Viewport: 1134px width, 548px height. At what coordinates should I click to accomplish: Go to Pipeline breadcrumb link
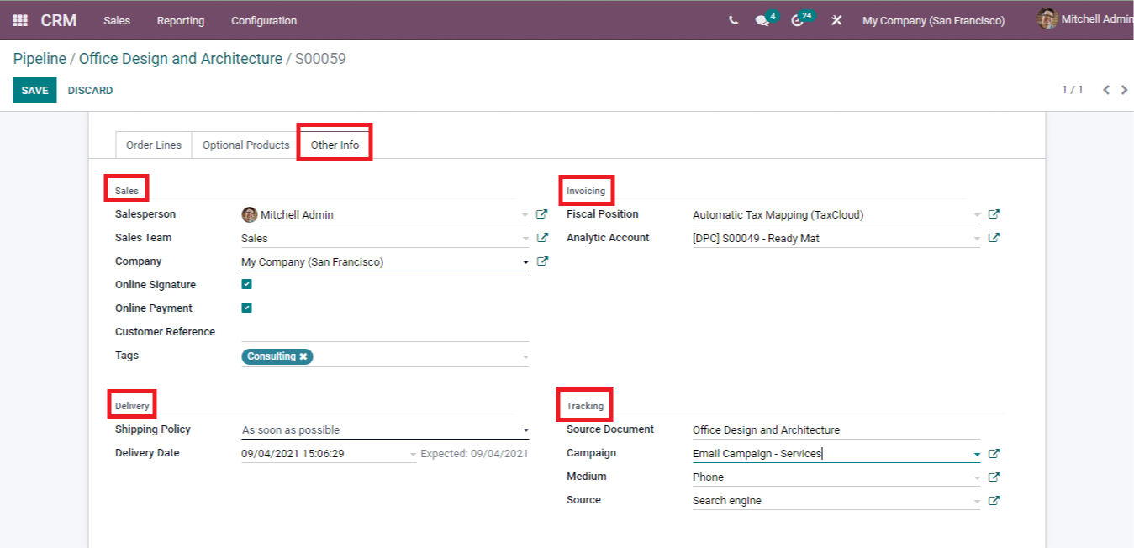(40, 59)
